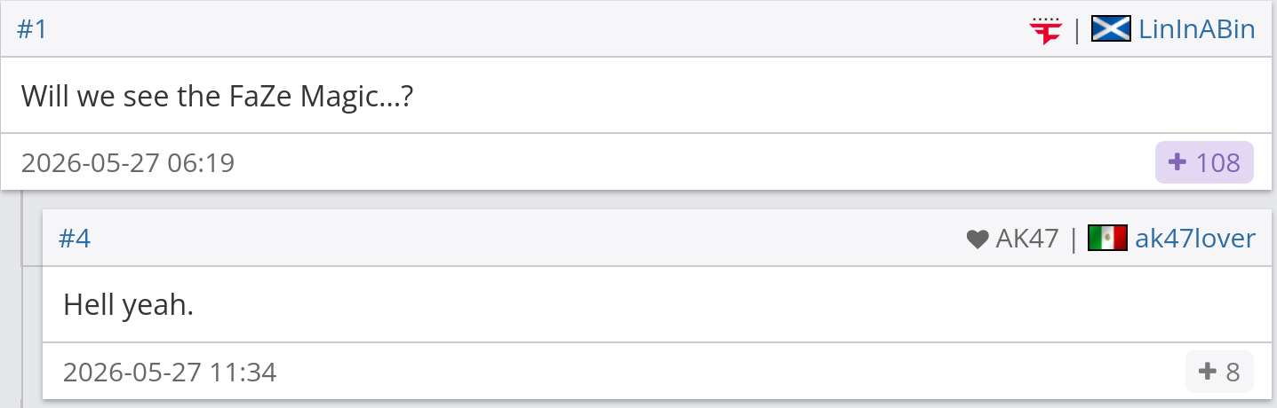Click the header bar of comment #1

click(x=638, y=29)
